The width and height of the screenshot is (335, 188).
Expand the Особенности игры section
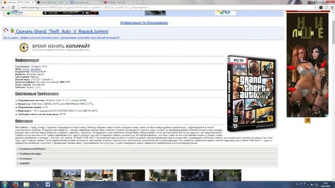[147, 154]
